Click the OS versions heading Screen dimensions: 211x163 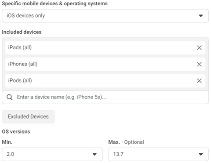point(16,131)
